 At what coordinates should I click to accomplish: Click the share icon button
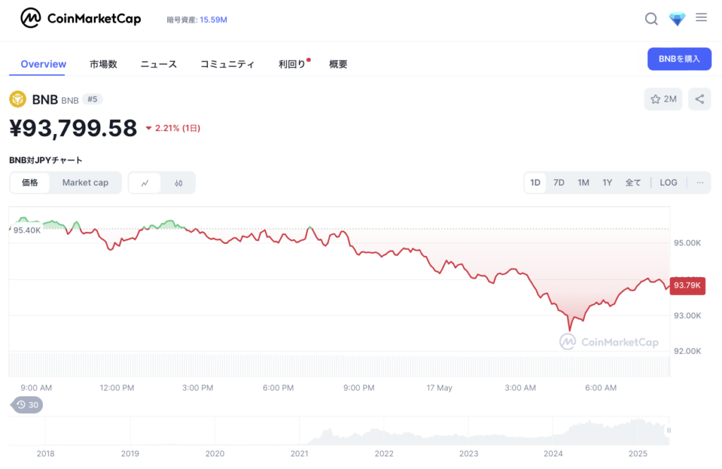click(x=699, y=99)
